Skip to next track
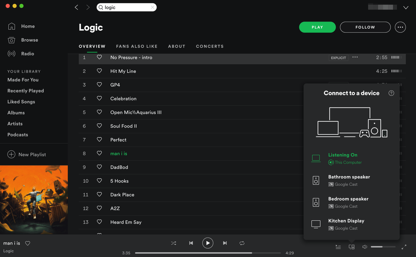The height and width of the screenshot is (257, 416). click(225, 243)
